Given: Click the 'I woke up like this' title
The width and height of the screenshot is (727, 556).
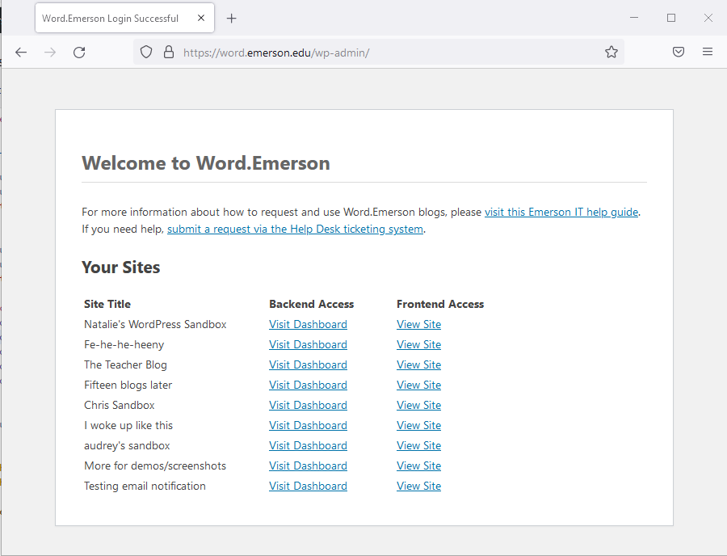Looking at the screenshot, I should pos(128,425).
